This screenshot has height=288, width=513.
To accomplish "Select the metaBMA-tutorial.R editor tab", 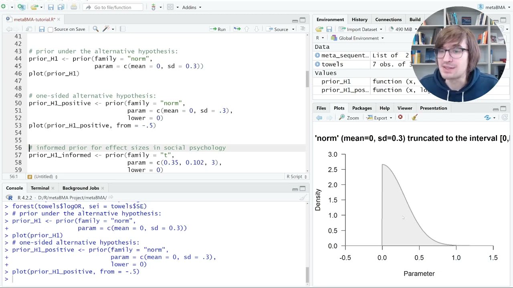I will pyautogui.click(x=34, y=19).
